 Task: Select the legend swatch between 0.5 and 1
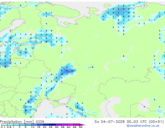point(10,125)
